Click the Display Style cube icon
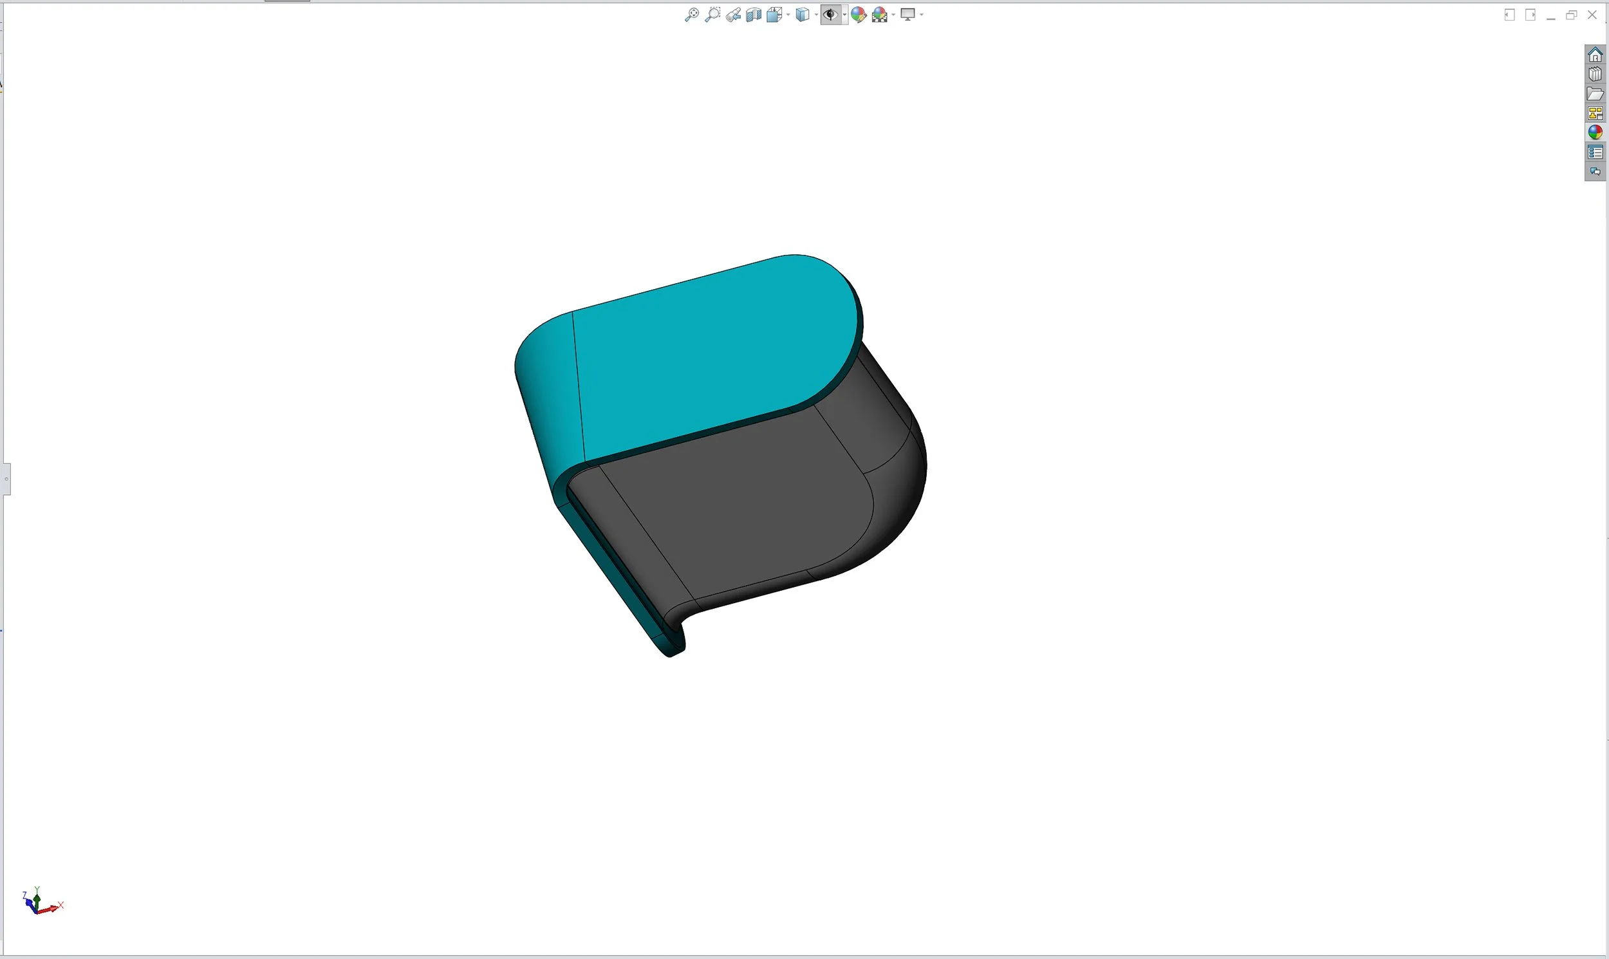Image resolution: width=1609 pixels, height=959 pixels. [802, 15]
